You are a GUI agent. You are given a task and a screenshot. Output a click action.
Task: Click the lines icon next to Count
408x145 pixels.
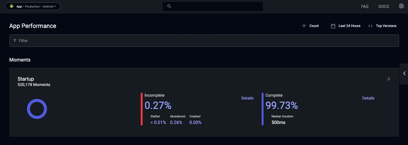click(304, 26)
